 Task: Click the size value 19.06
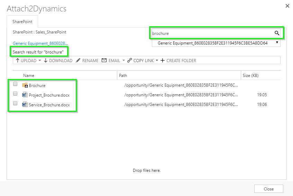click(x=262, y=105)
